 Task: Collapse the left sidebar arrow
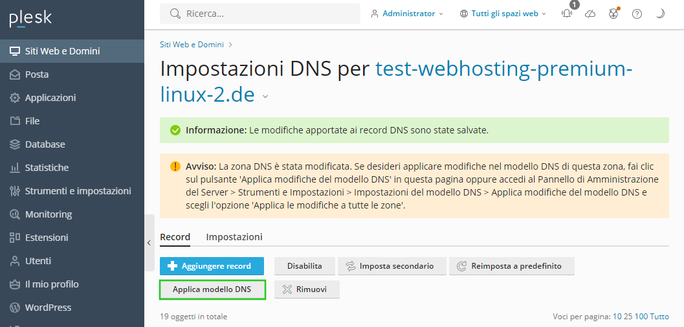(149, 243)
